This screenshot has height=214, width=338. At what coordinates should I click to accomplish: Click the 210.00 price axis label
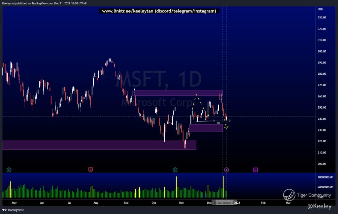322,153
